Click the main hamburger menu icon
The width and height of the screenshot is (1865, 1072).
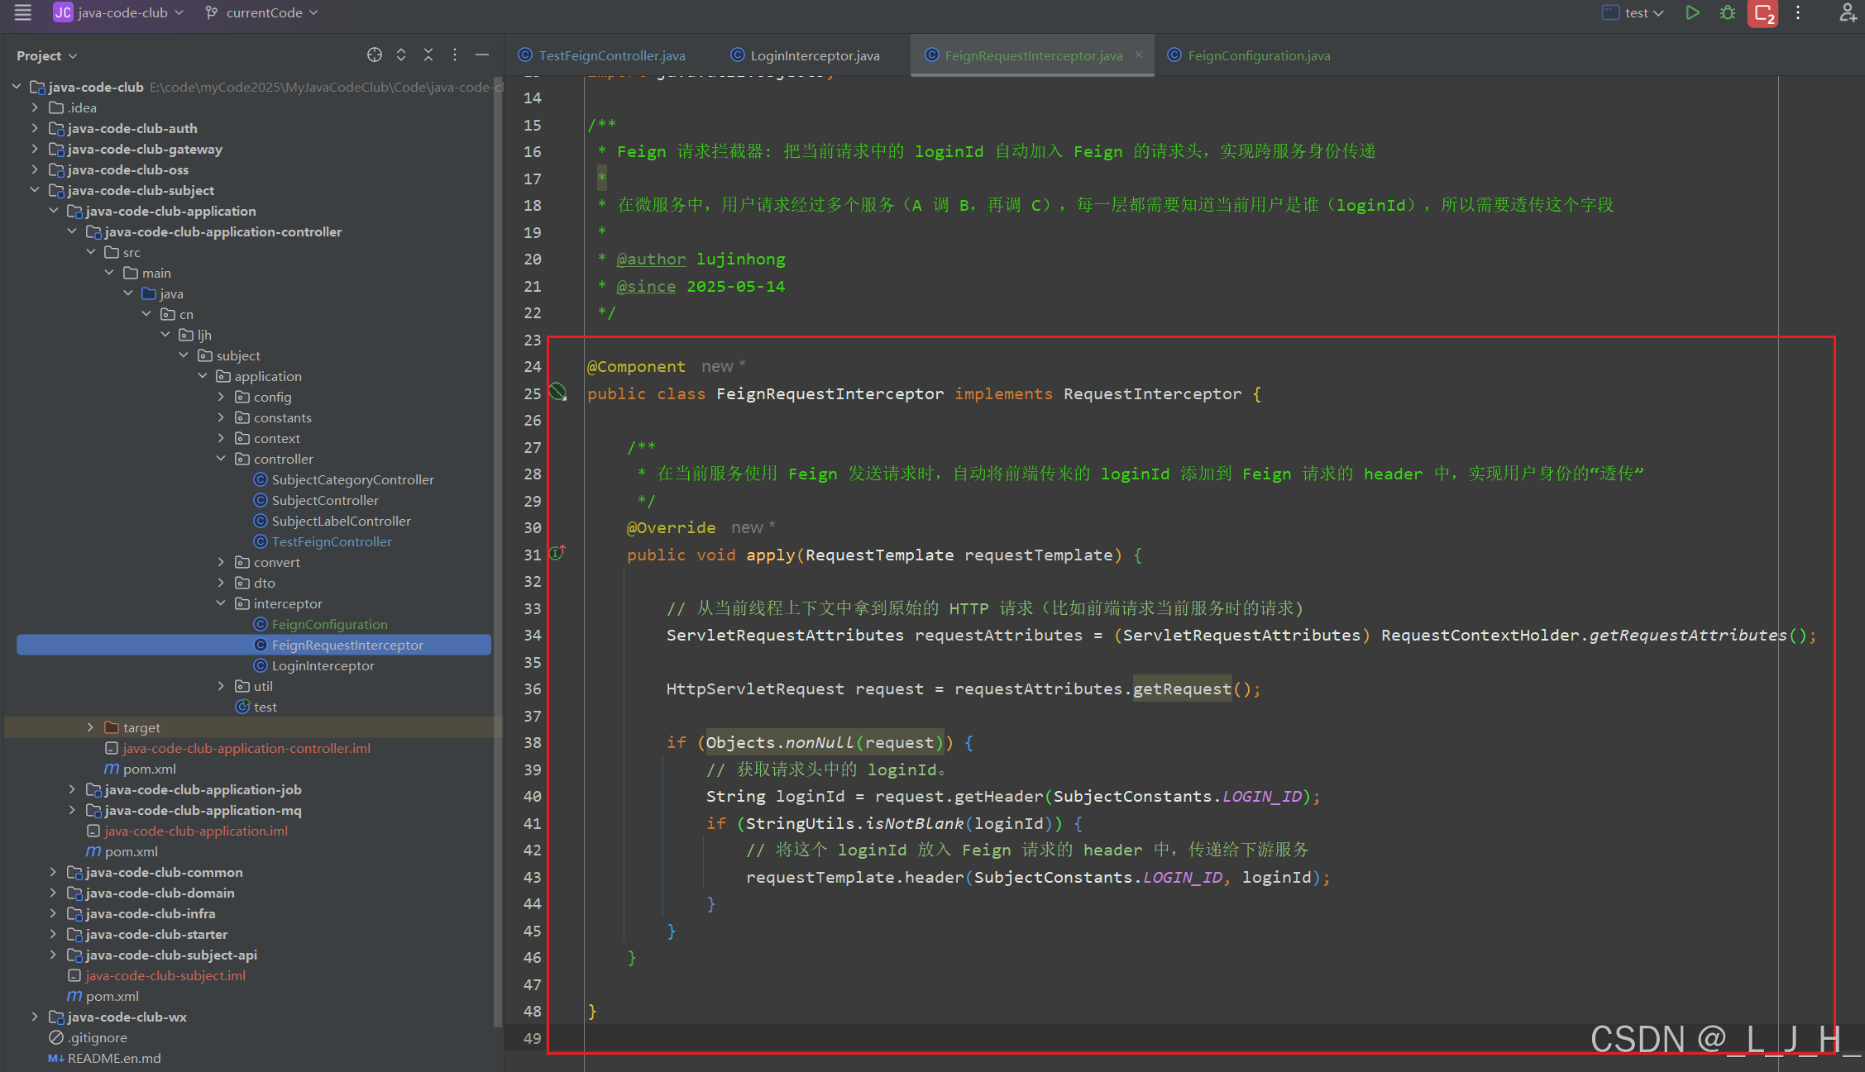point(22,12)
